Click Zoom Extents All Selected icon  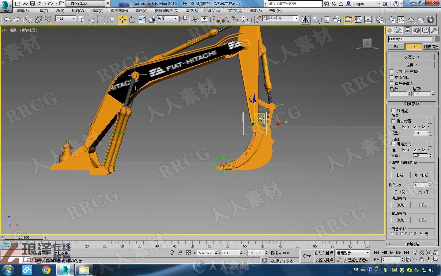pyautogui.click(x=428, y=253)
